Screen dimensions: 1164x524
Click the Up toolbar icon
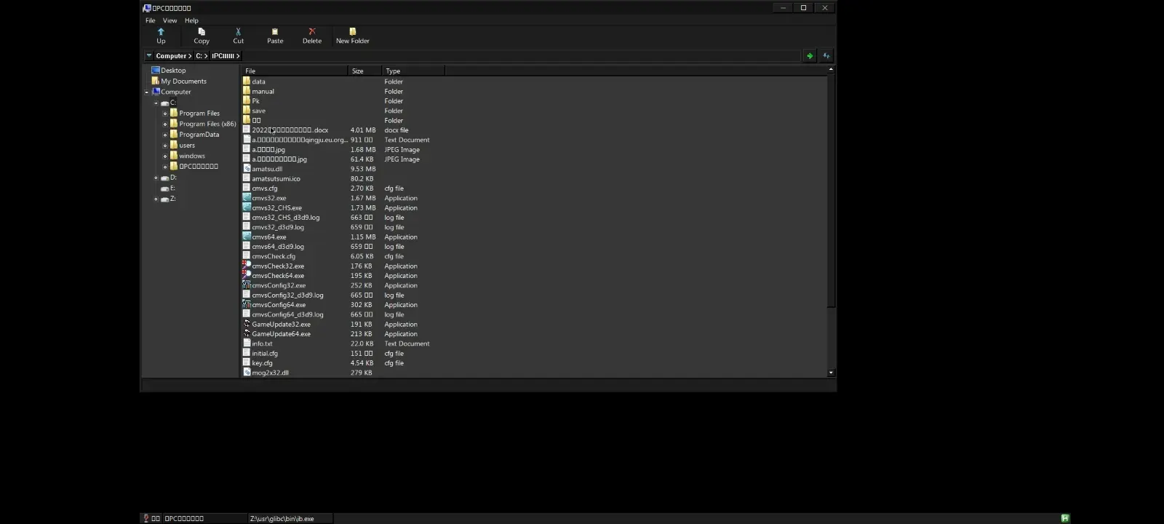click(161, 31)
